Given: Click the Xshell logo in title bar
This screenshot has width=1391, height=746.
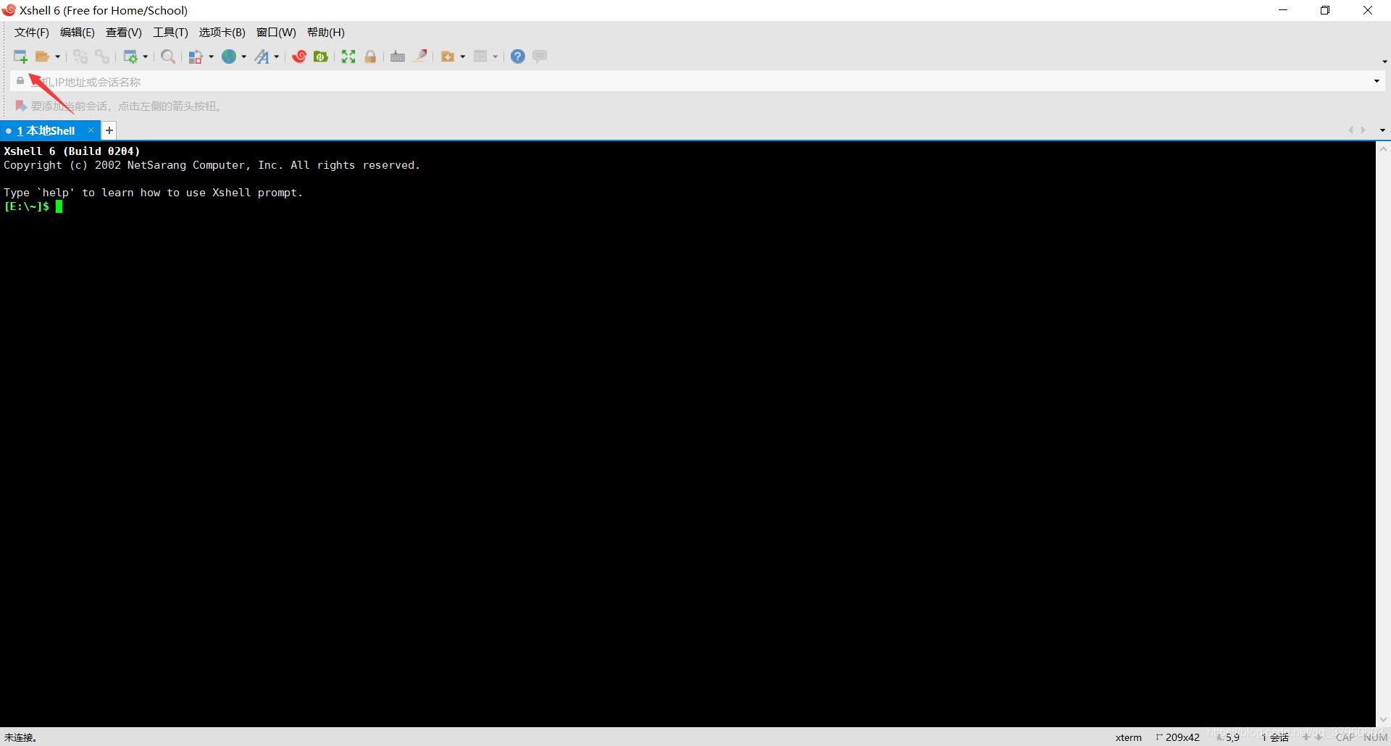Looking at the screenshot, I should pyautogui.click(x=9, y=10).
